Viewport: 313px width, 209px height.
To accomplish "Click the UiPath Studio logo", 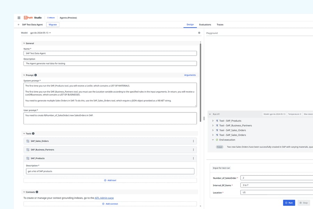I will tap(33, 18).
